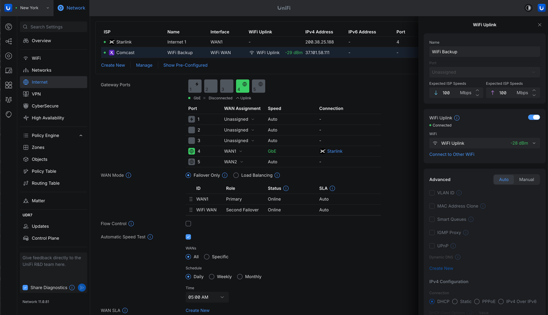Edit the WiFi Backup name field

tap(484, 51)
